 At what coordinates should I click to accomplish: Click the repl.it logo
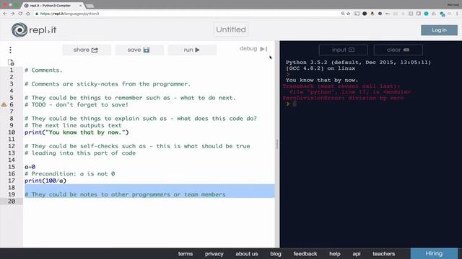click(34, 30)
